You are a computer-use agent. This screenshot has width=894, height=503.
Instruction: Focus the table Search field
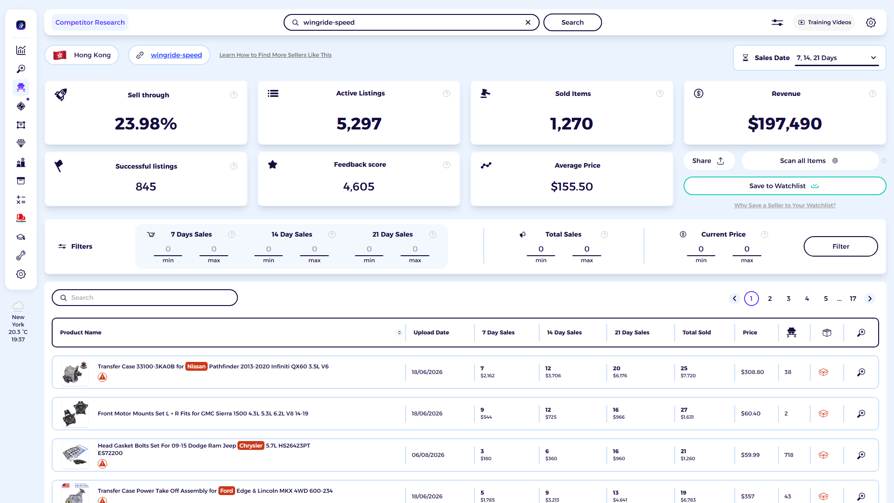145,298
